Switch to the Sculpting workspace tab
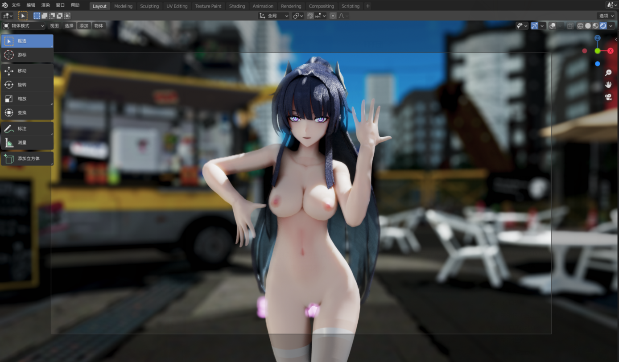The height and width of the screenshot is (362, 619). (x=149, y=6)
